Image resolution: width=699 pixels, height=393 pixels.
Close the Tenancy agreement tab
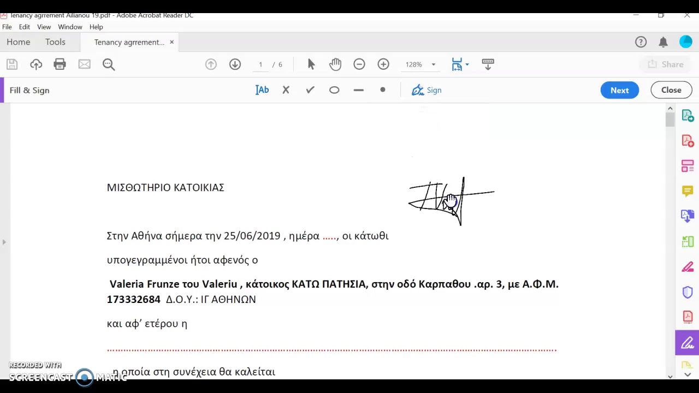click(x=171, y=42)
